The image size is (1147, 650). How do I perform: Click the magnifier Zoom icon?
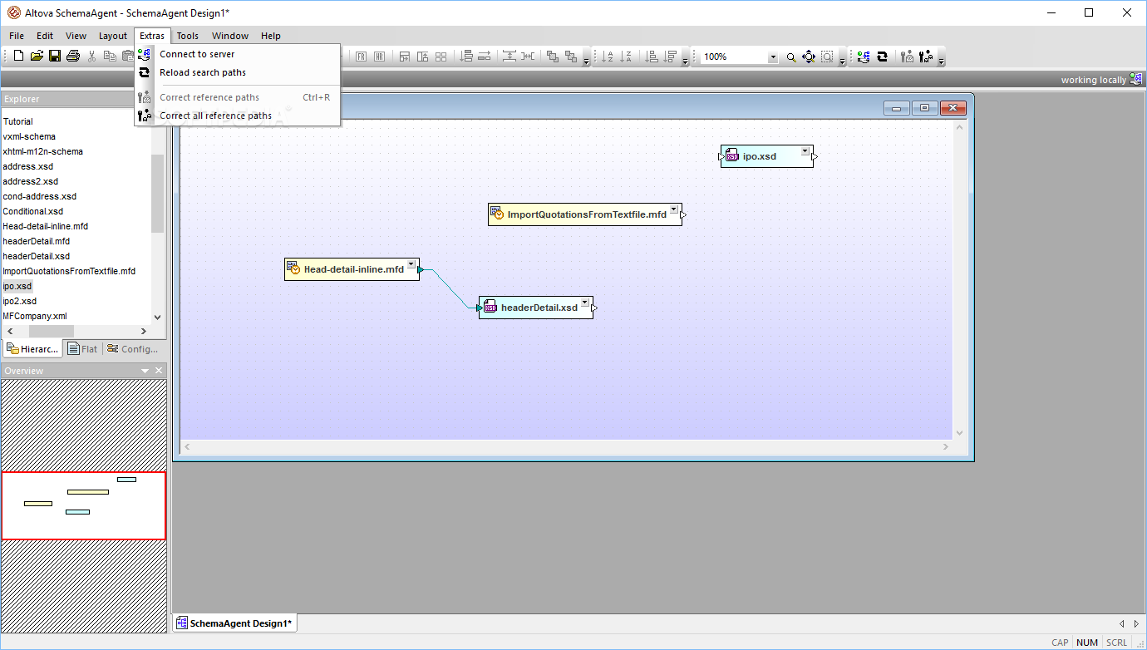(x=791, y=57)
